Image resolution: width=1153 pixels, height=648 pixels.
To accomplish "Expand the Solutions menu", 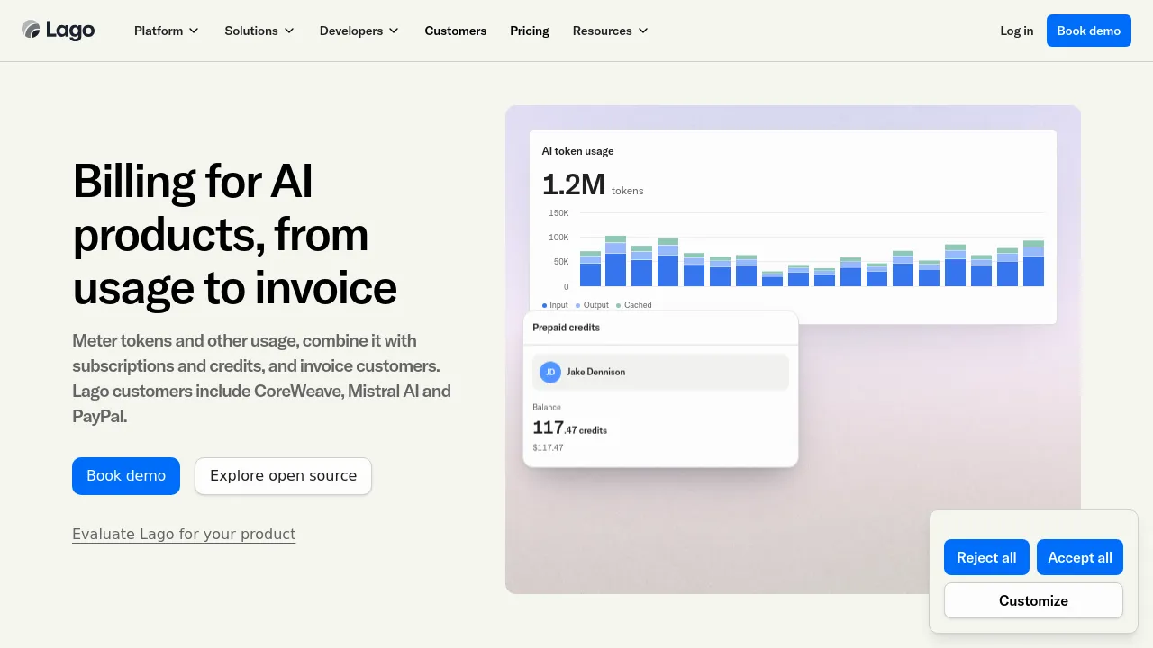I will [x=259, y=31].
